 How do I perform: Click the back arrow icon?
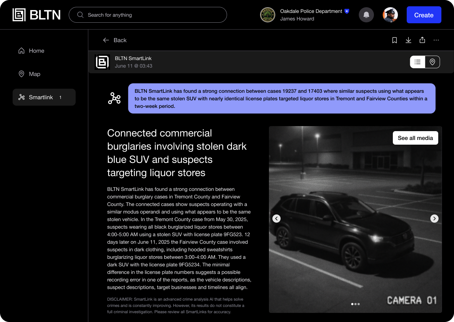pos(106,40)
